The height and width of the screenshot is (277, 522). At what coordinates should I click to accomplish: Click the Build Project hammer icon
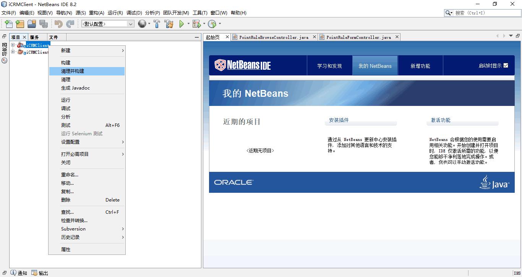tap(157, 24)
